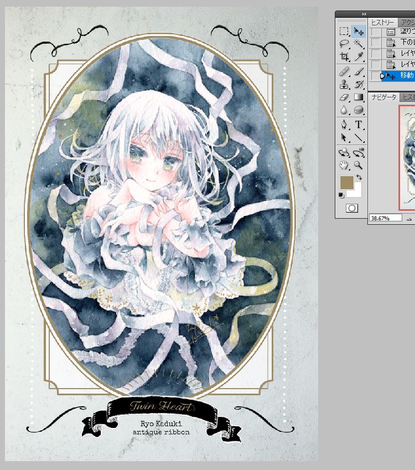The width and height of the screenshot is (415, 470).
Task: Select the Zoom magnifier tool
Action: click(x=359, y=165)
